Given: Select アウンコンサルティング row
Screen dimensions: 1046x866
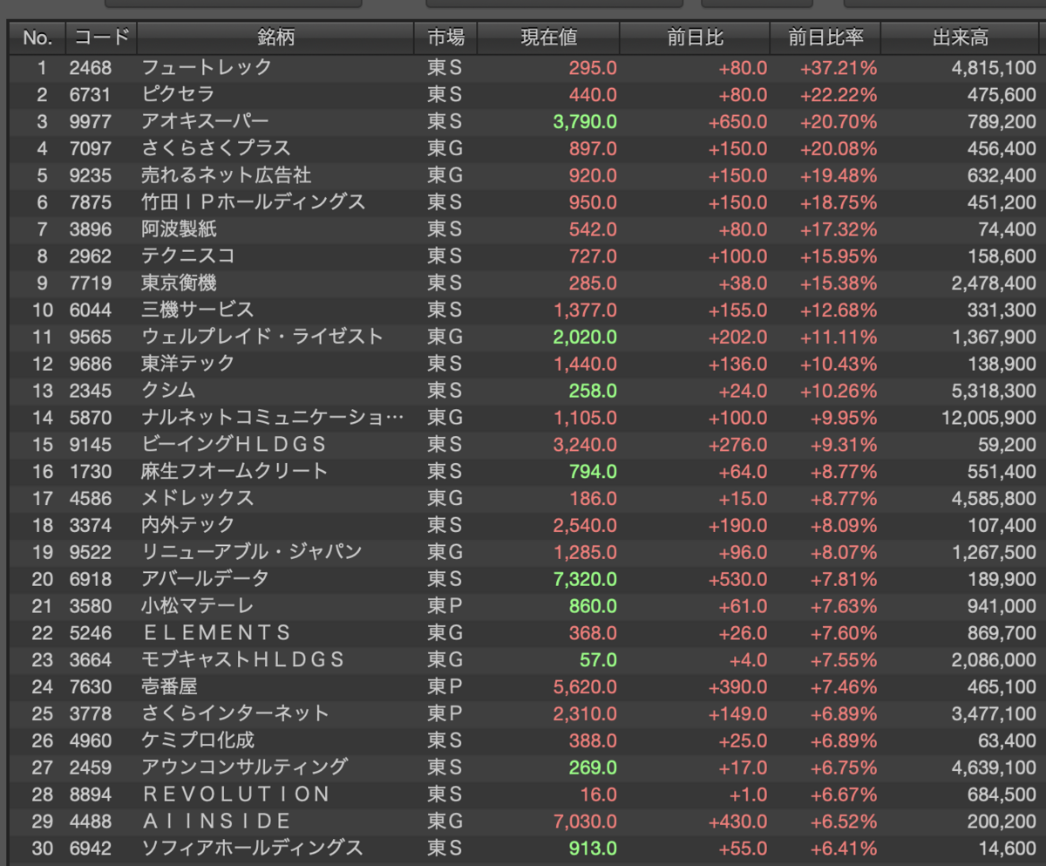Looking at the screenshot, I should (526, 767).
